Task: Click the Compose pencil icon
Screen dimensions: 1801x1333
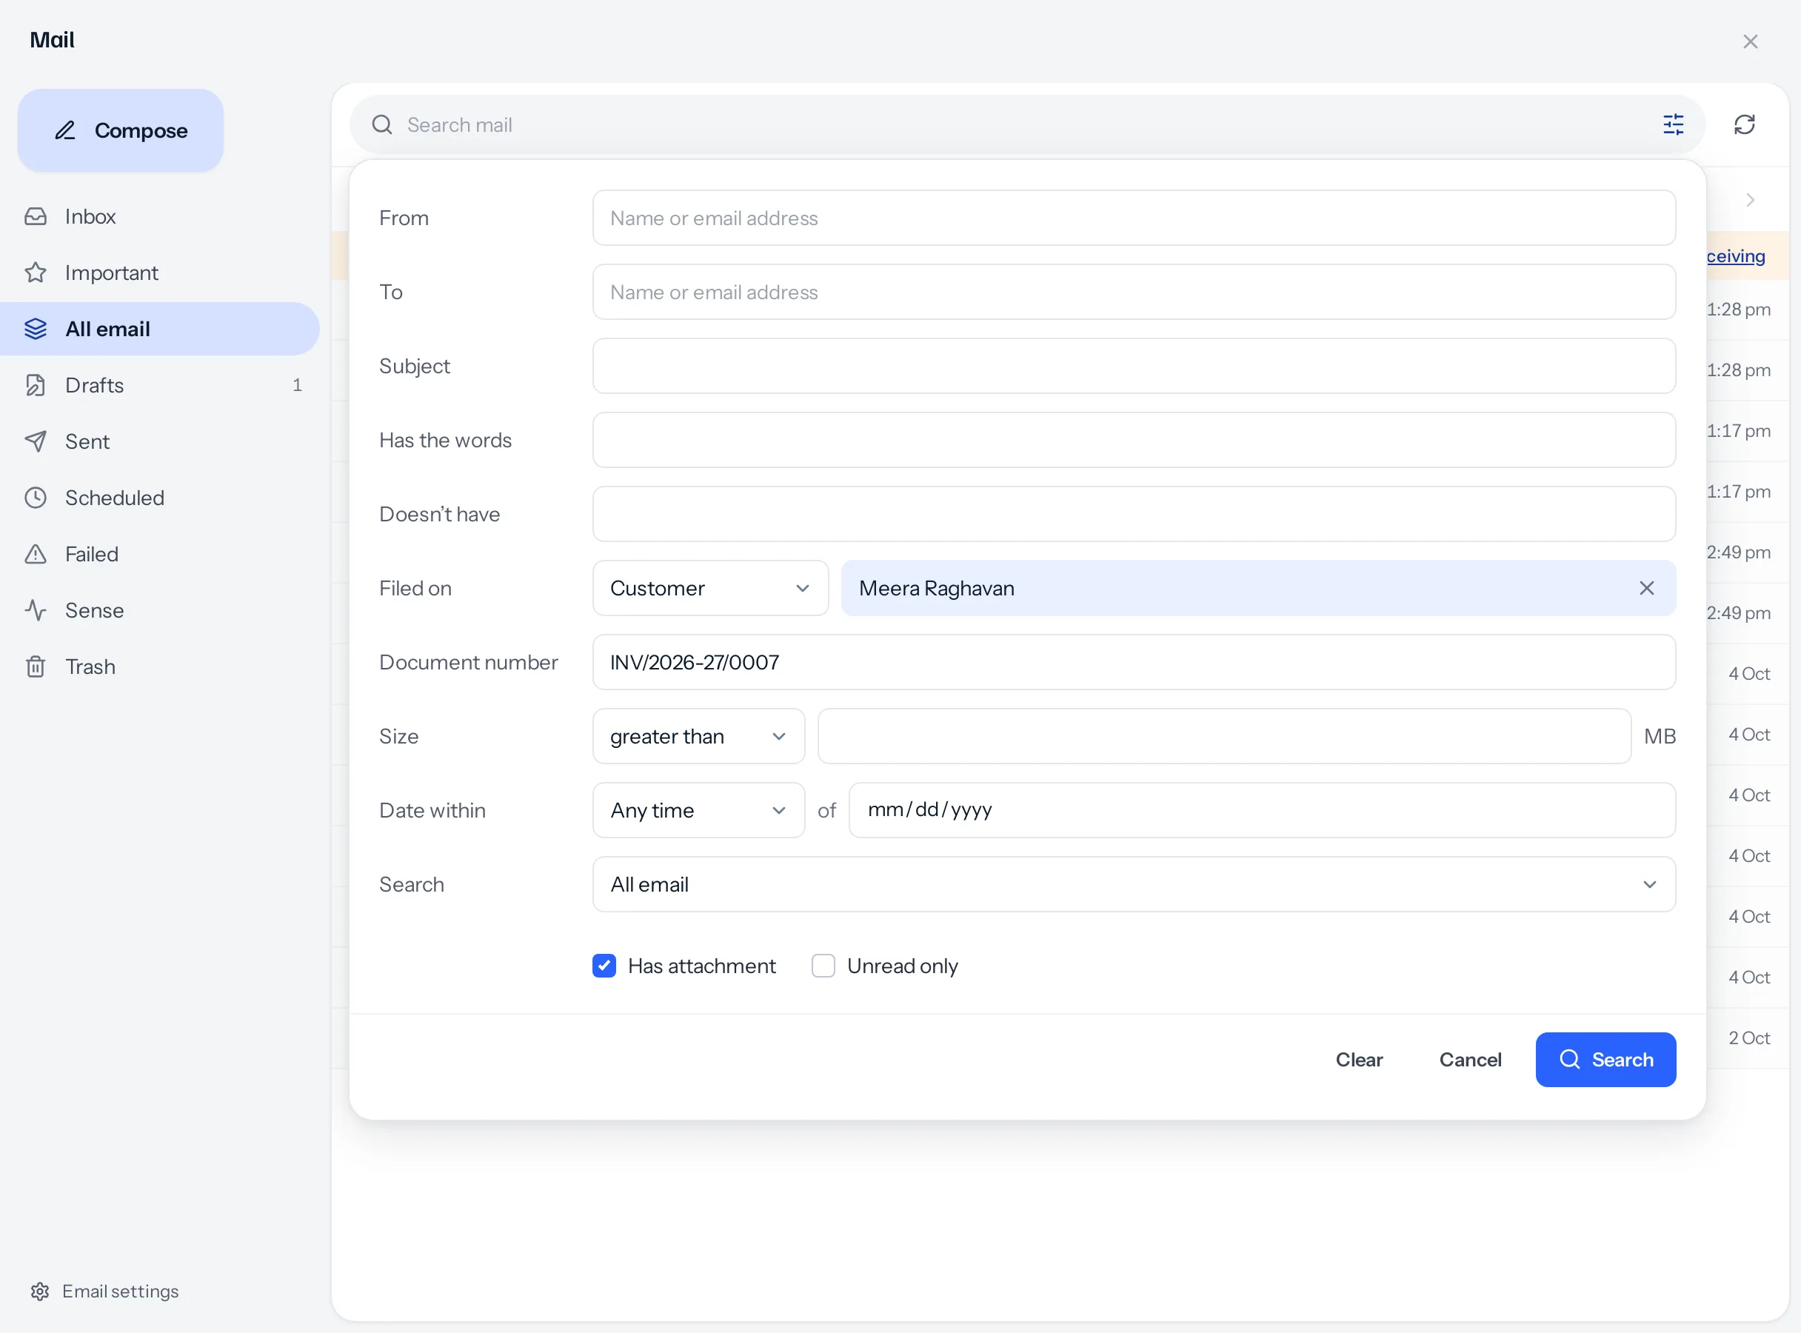Action: pos(65,131)
